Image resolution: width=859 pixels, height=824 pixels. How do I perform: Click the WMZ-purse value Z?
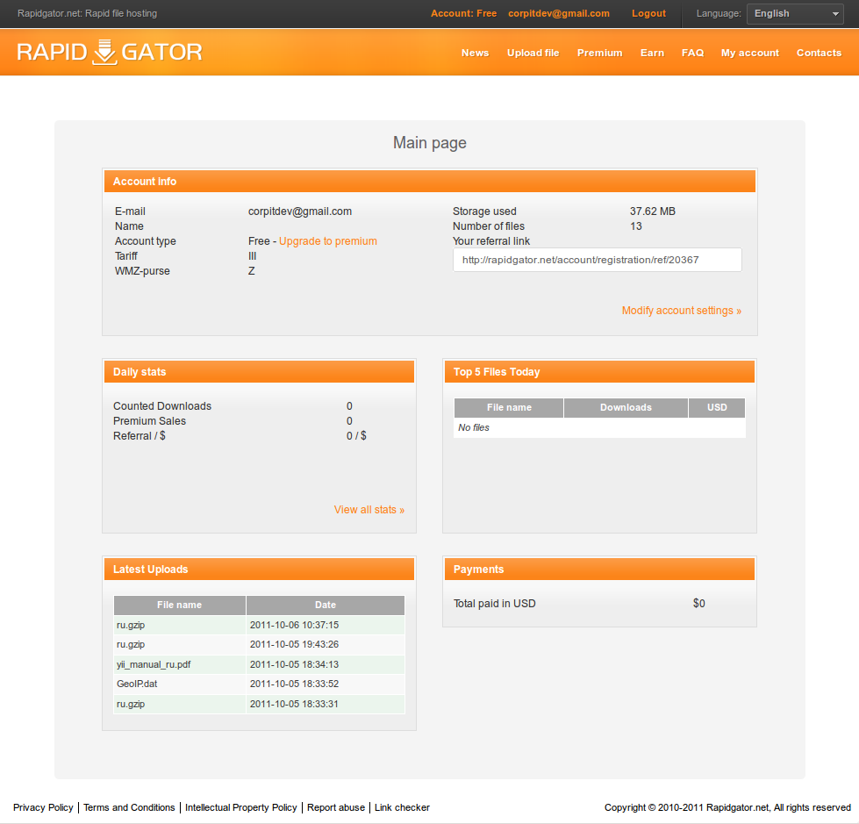tap(252, 271)
